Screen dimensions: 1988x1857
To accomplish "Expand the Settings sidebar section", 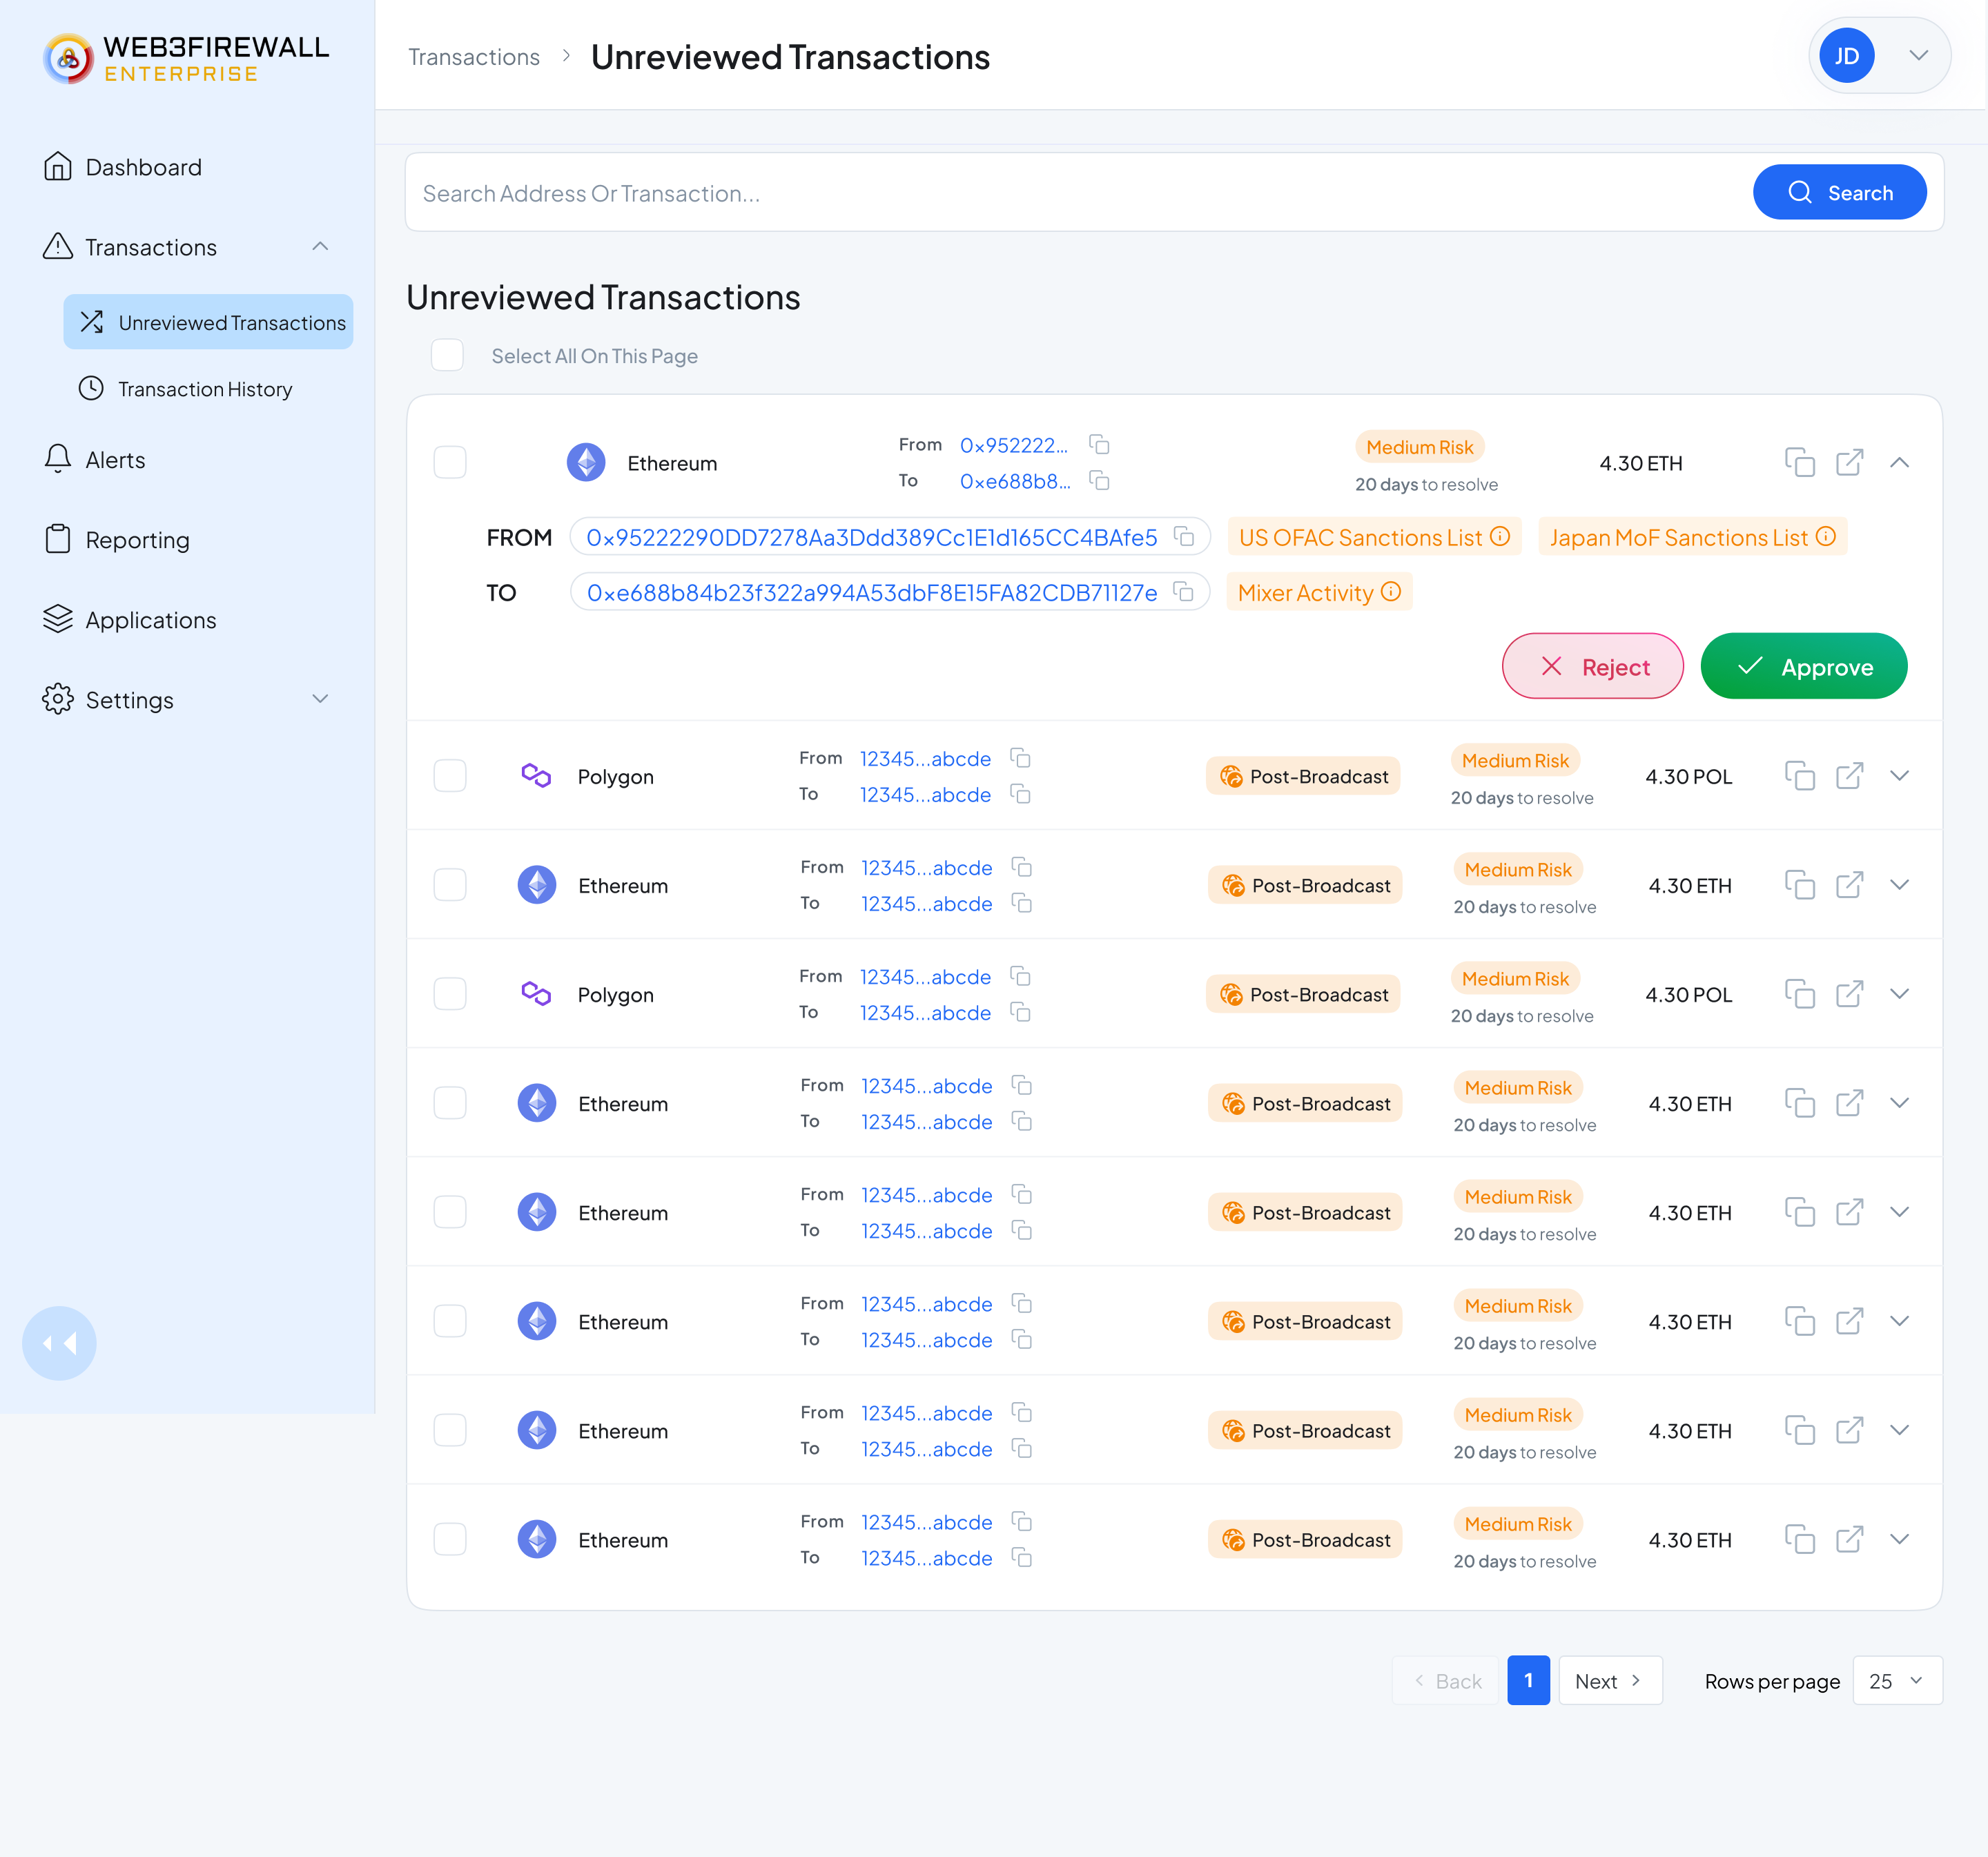I will pyautogui.click(x=320, y=699).
